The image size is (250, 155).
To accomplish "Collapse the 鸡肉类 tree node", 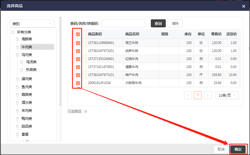I will [x=17, y=55].
